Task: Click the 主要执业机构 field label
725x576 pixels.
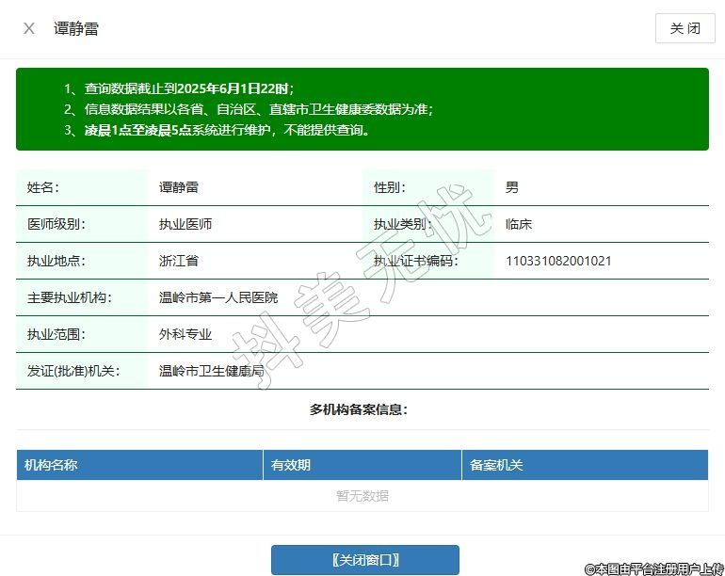Action: point(70,297)
